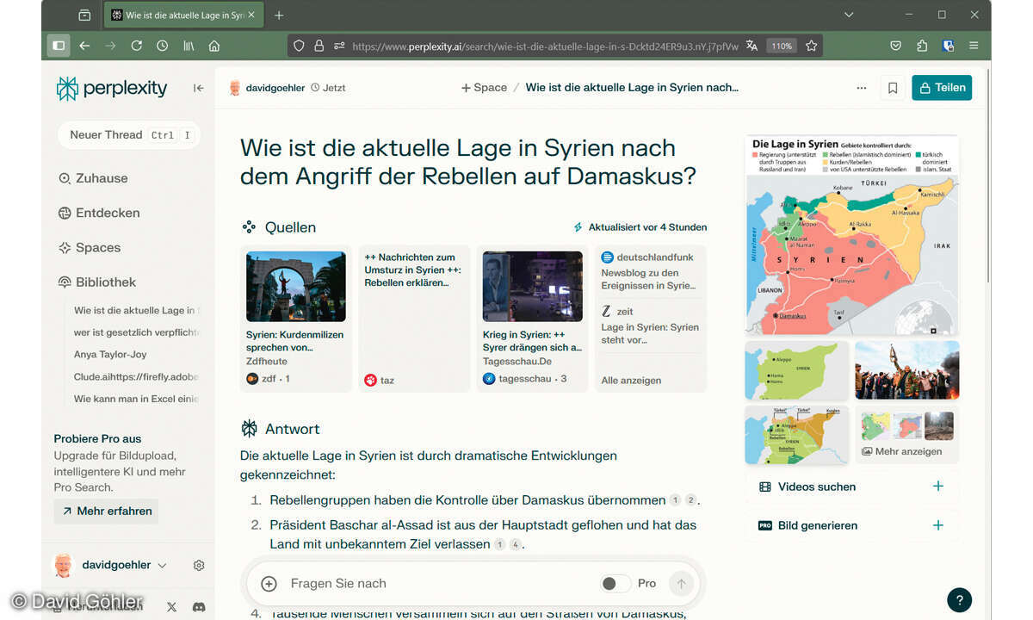This screenshot has height=620, width=1033.
Task: Open the Pocket save icon in toolbar
Action: click(896, 46)
